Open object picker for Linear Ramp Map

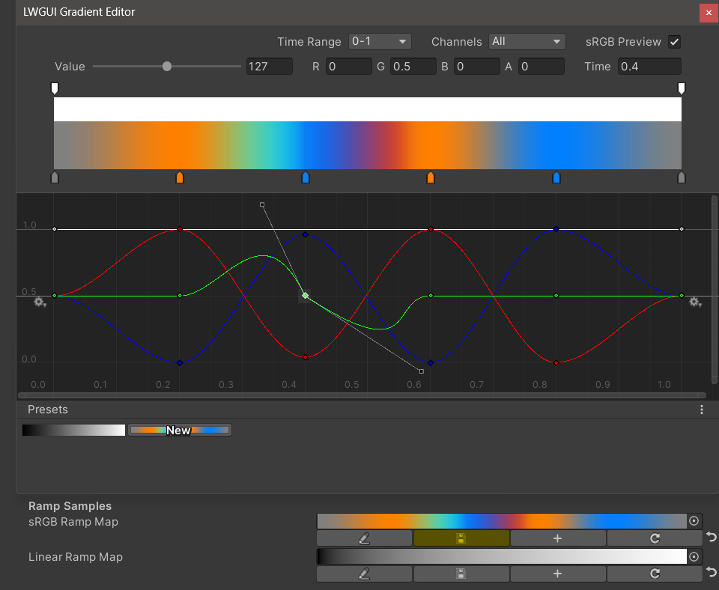694,556
